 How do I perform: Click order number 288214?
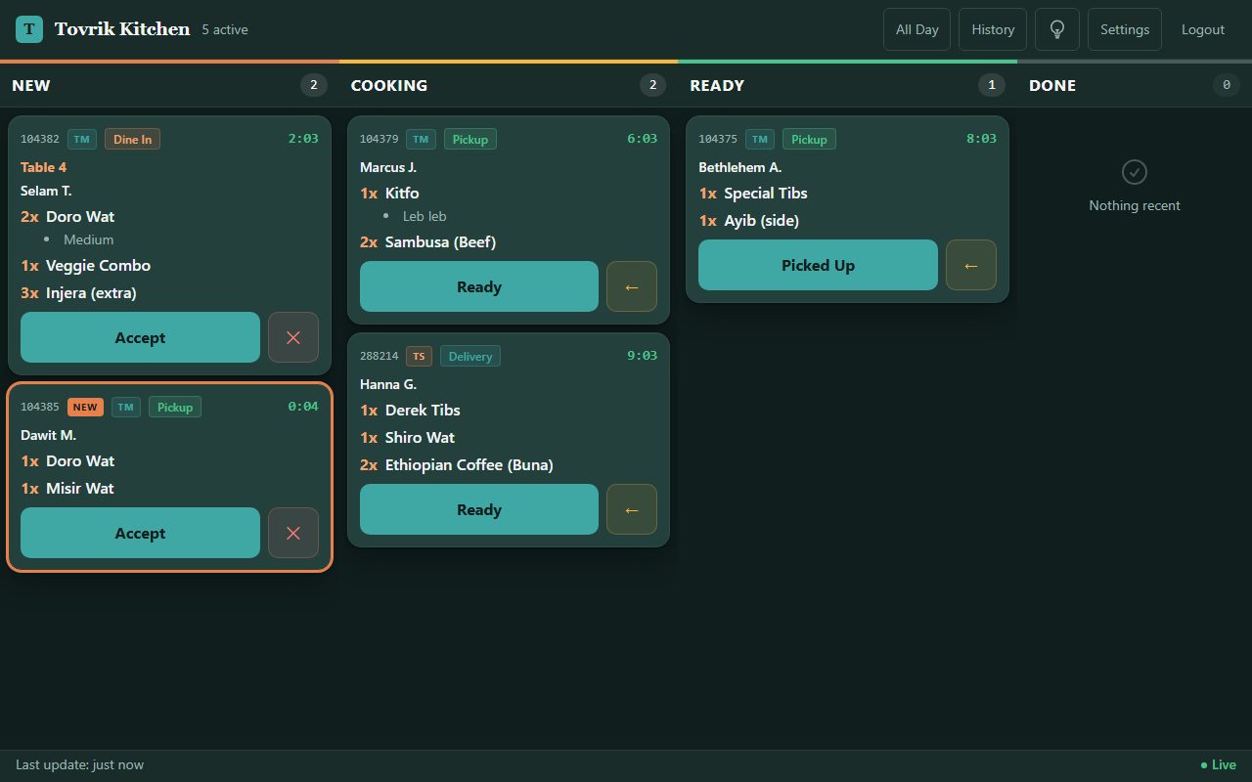click(380, 356)
